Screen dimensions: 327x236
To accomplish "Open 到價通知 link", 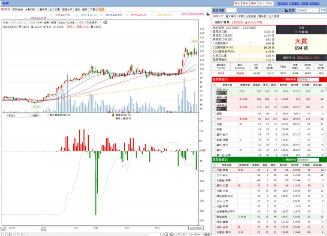I will pyautogui.click(x=315, y=4).
